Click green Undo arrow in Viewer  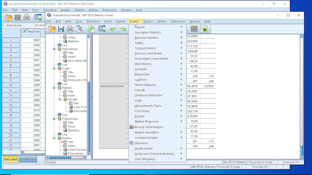point(113,29)
